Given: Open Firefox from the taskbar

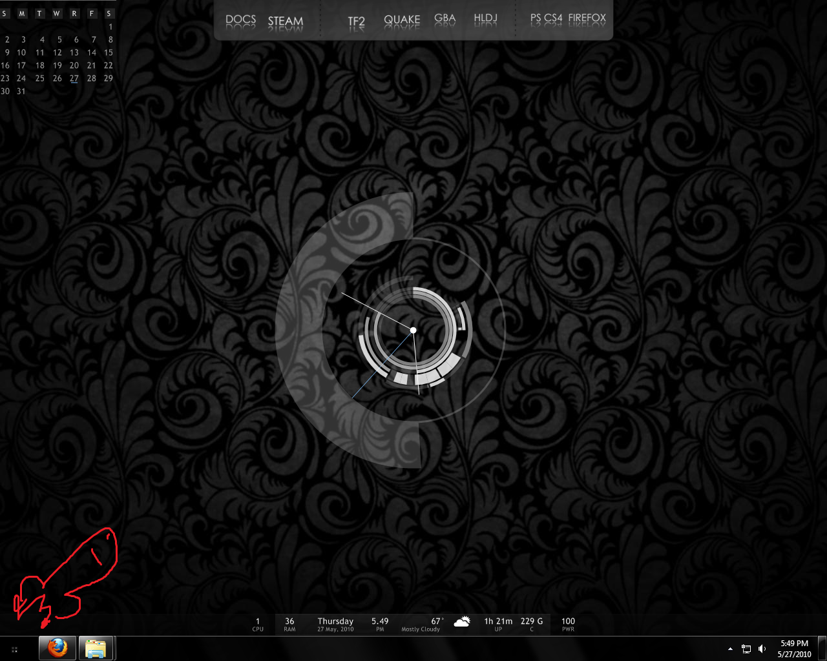Looking at the screenshot, I should coord(58,648).
